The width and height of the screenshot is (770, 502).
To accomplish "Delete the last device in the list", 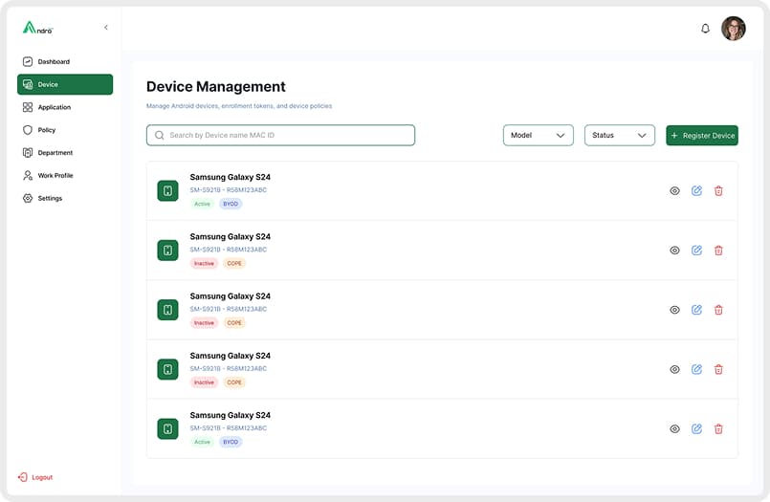I will click(x=718, y=429).
